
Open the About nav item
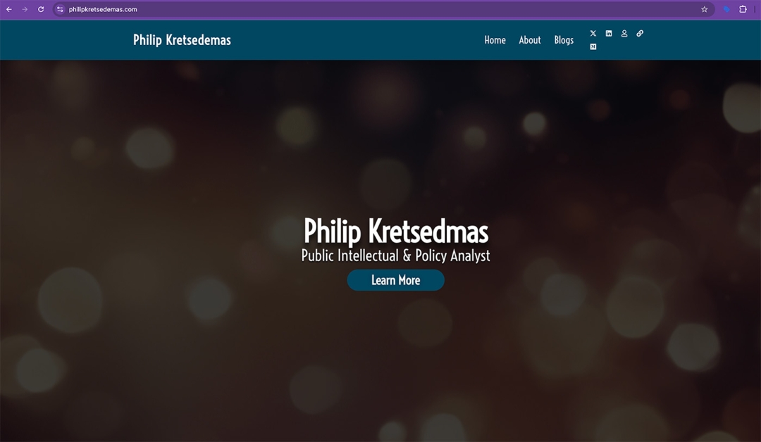(x=529, y=40)
